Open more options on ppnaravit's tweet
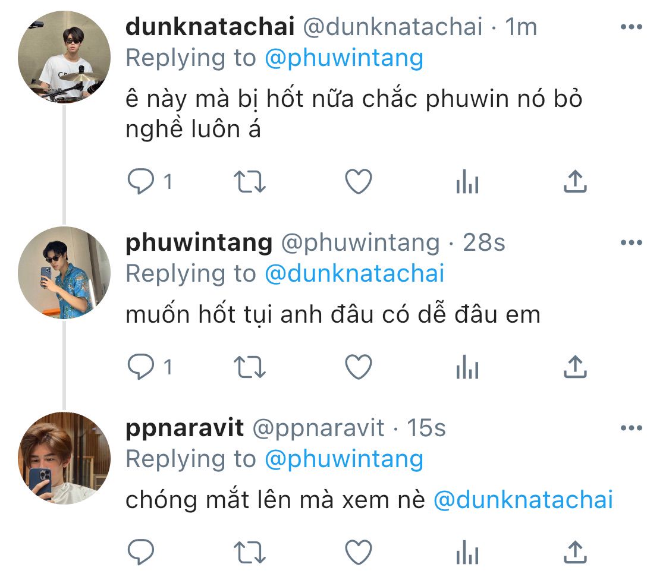 631,428
